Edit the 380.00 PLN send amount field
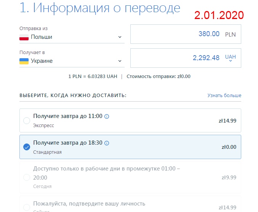The width and height of the screenshot is (258, 212). pos(186,34)
